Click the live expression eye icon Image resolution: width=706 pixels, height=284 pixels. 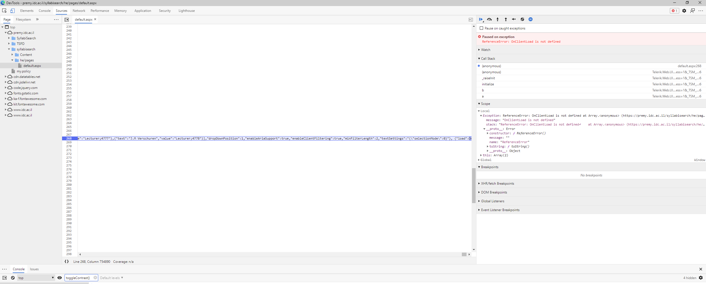click(60, 278)
